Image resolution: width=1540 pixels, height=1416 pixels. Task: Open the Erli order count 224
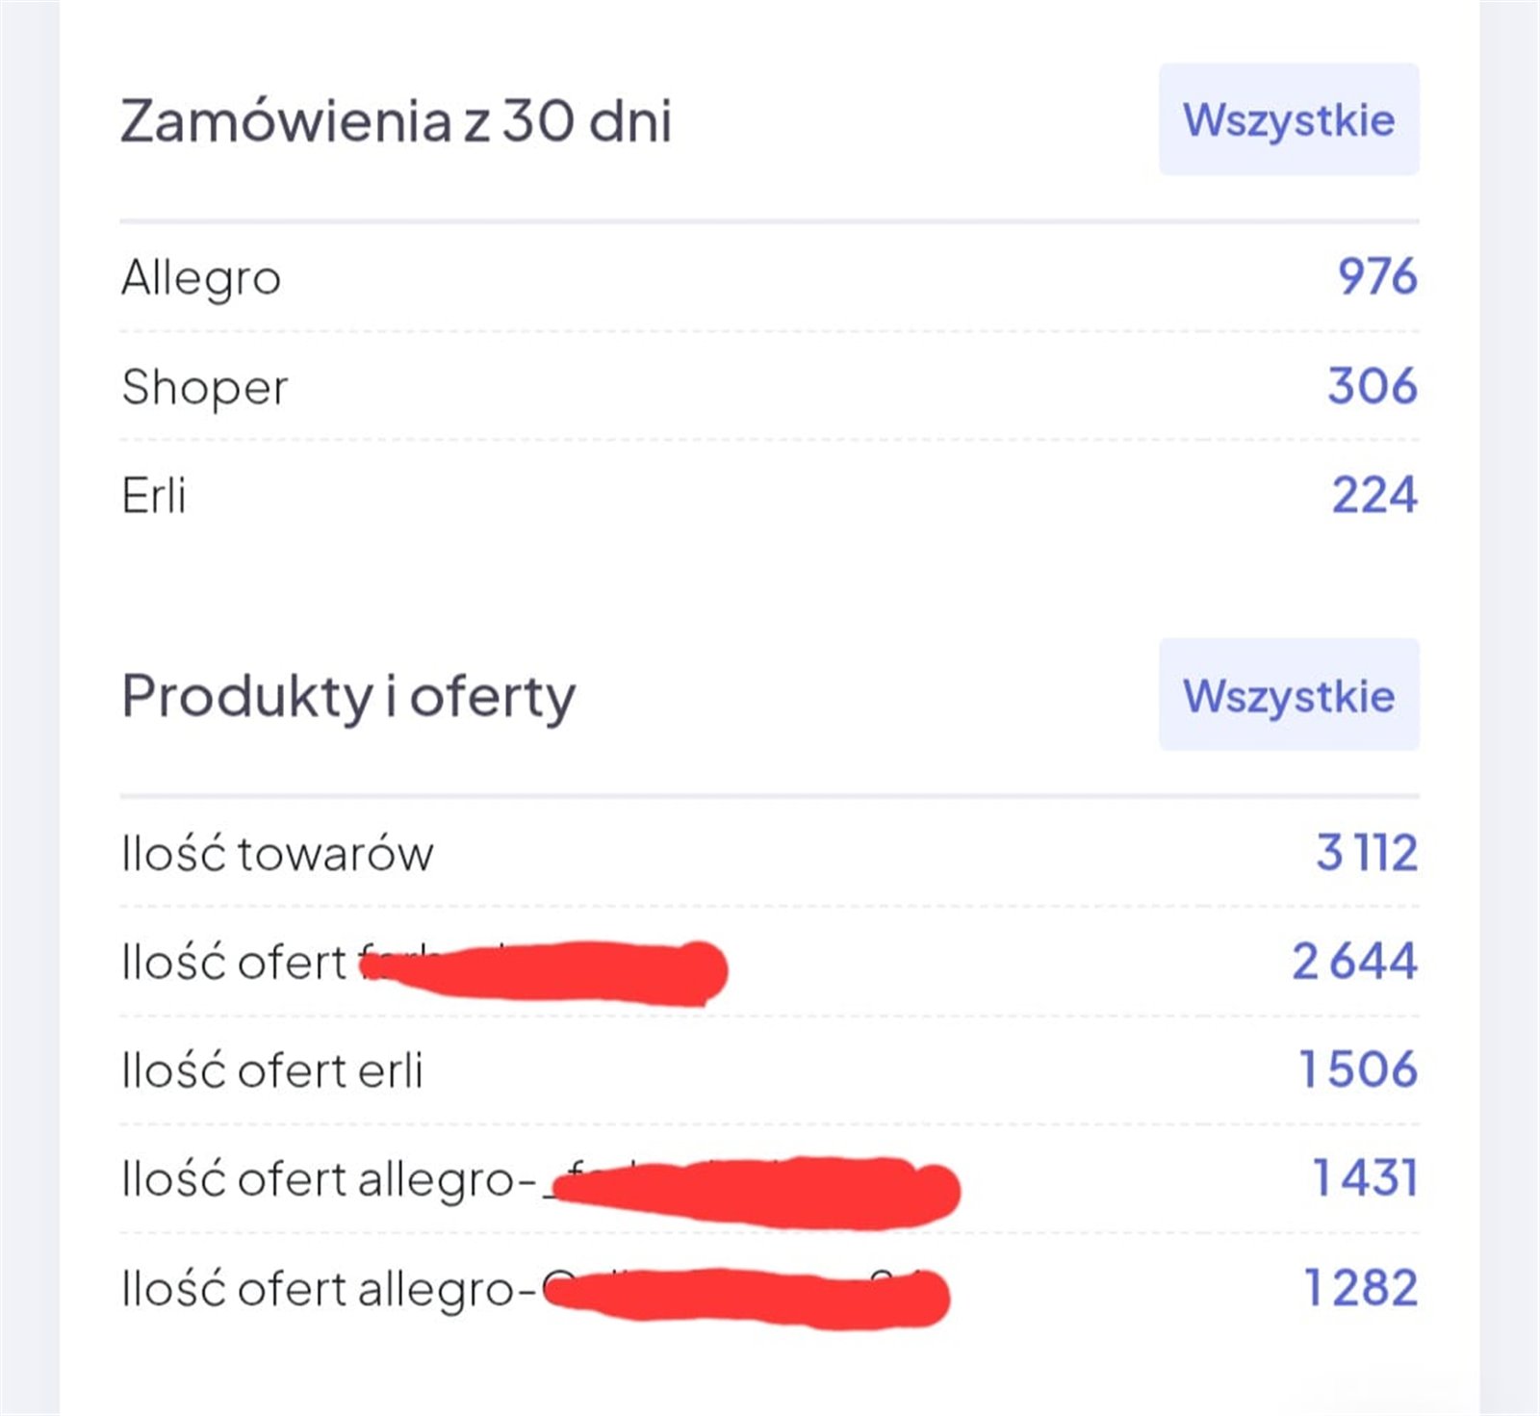coord(1374,496)
